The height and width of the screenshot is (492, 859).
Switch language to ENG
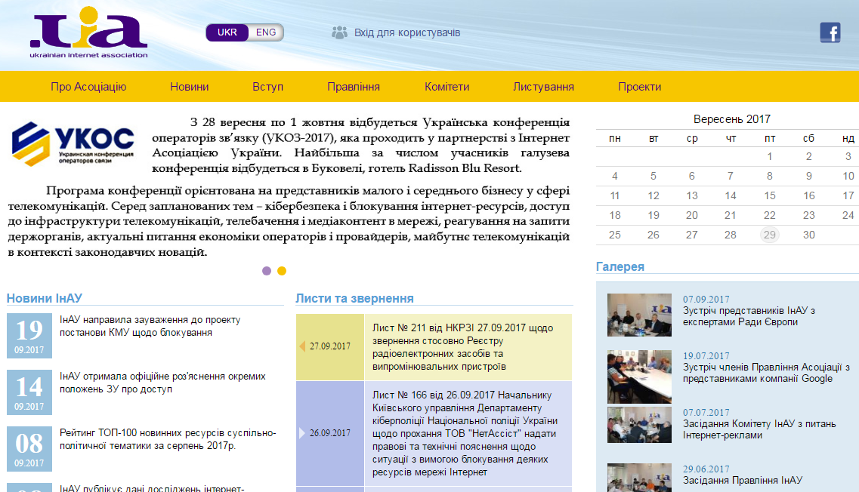tap(266, 32)
